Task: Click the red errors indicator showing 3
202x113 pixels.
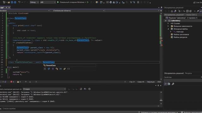Action: [x=12, y=82]
